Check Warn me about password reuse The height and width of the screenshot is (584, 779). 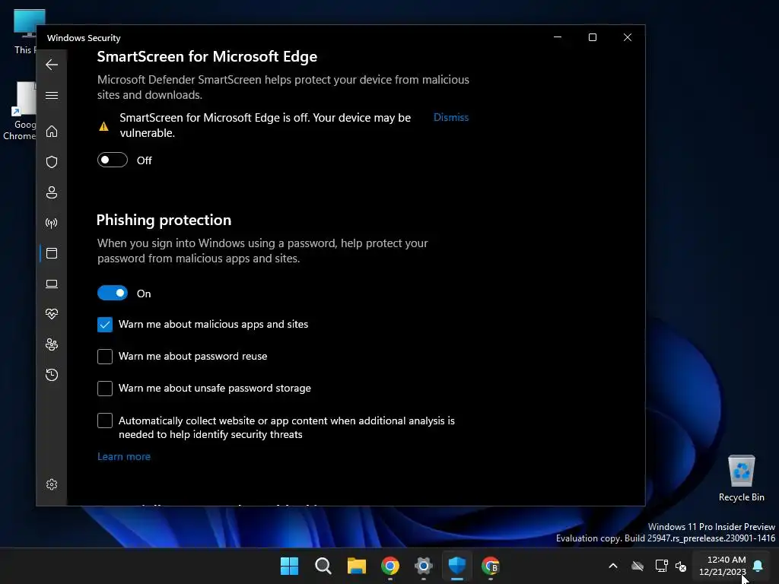(x=105, y=357)
